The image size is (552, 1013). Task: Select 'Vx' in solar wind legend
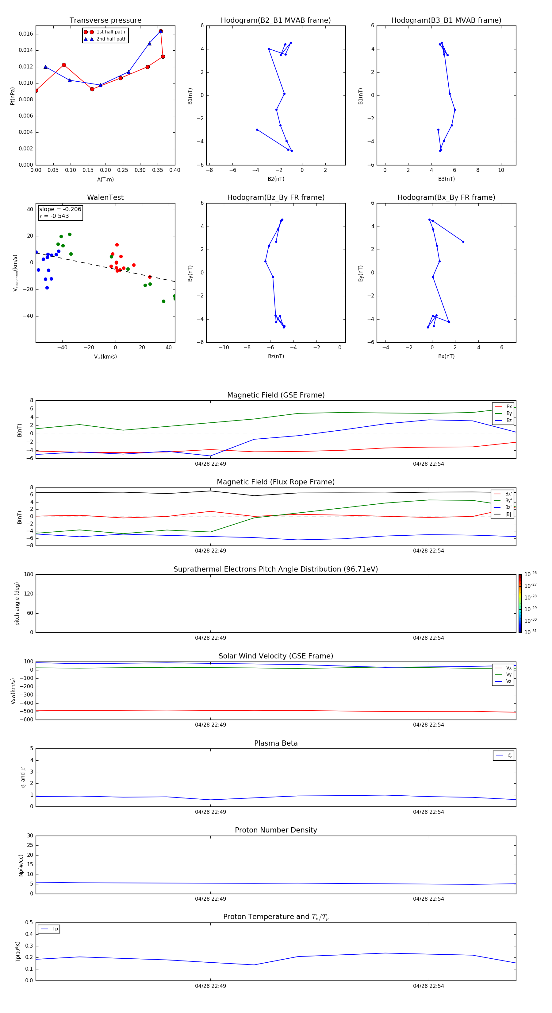[504, 668]
